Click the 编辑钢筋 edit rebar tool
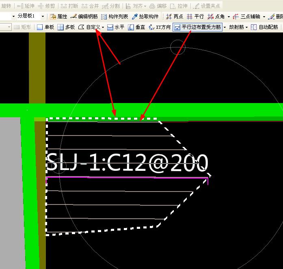 pos(84,17)
